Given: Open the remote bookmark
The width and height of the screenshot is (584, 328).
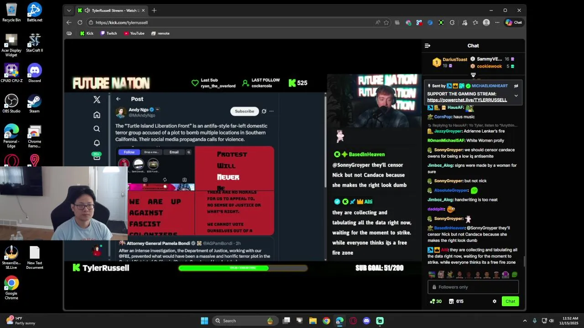Looking at the screenshot, I should point(160,33).
